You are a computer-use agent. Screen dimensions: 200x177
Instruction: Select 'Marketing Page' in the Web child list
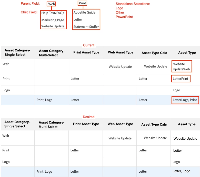(x=53, y=20)
